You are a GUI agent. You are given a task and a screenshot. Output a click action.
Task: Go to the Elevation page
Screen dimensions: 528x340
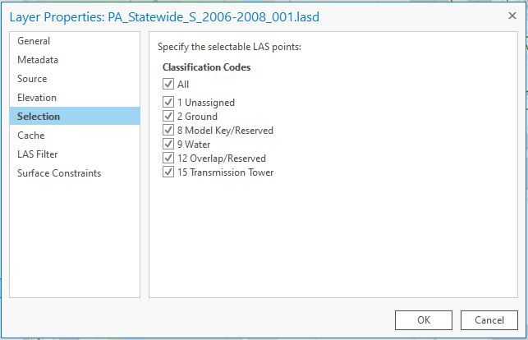click(37, 98)
